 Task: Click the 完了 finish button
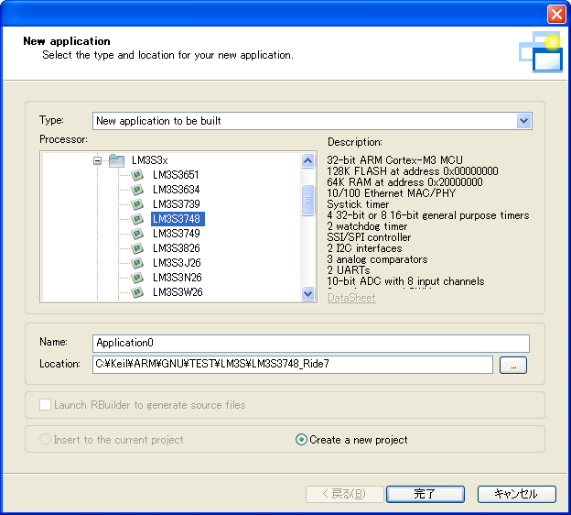[x=425, y=494]
